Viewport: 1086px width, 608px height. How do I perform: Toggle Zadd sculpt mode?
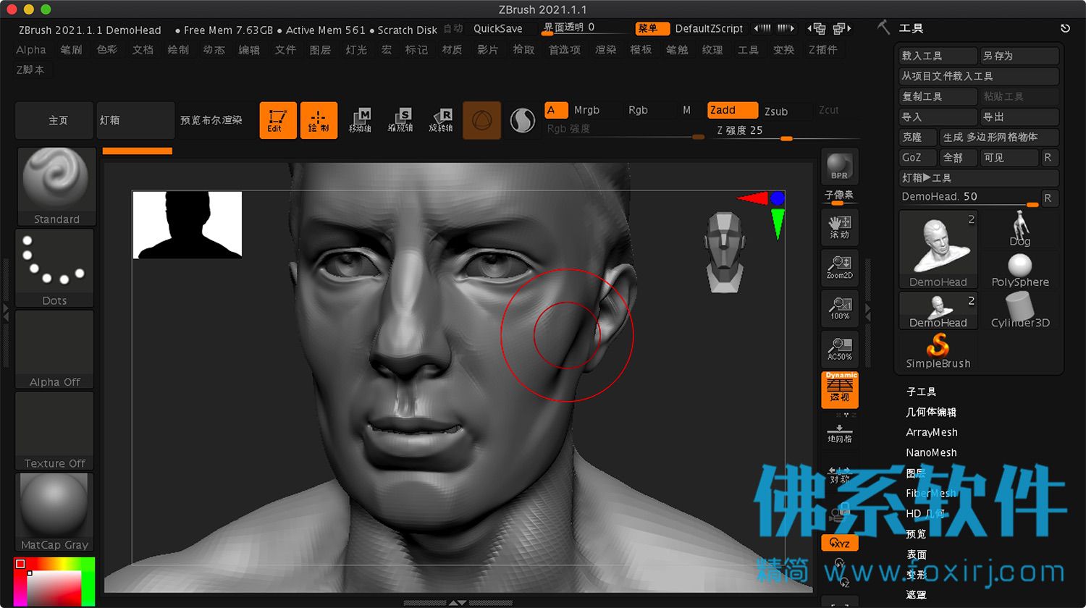pyautogui.click(x=733, y=110)
